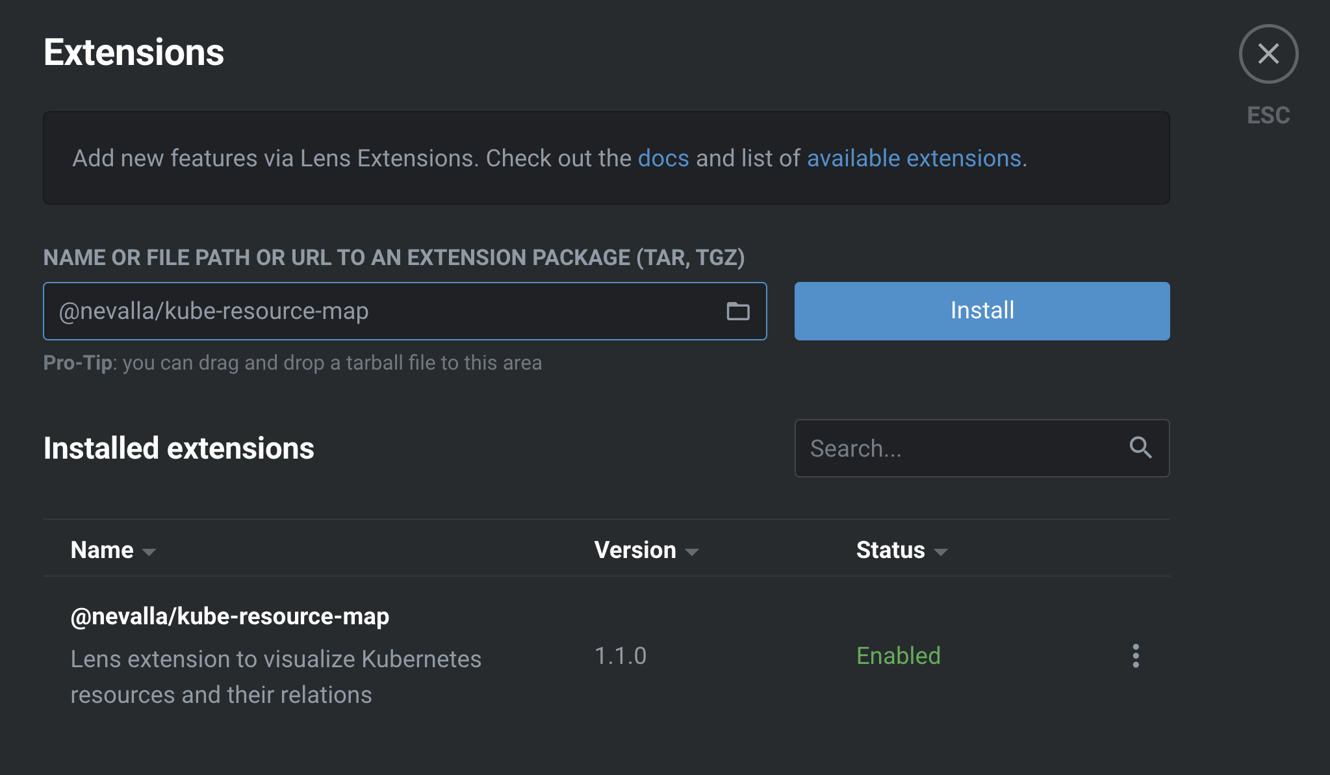Screen dimensions: 1330x775
Task: Click the Enabled status text
Action: (x=898, y=656)
